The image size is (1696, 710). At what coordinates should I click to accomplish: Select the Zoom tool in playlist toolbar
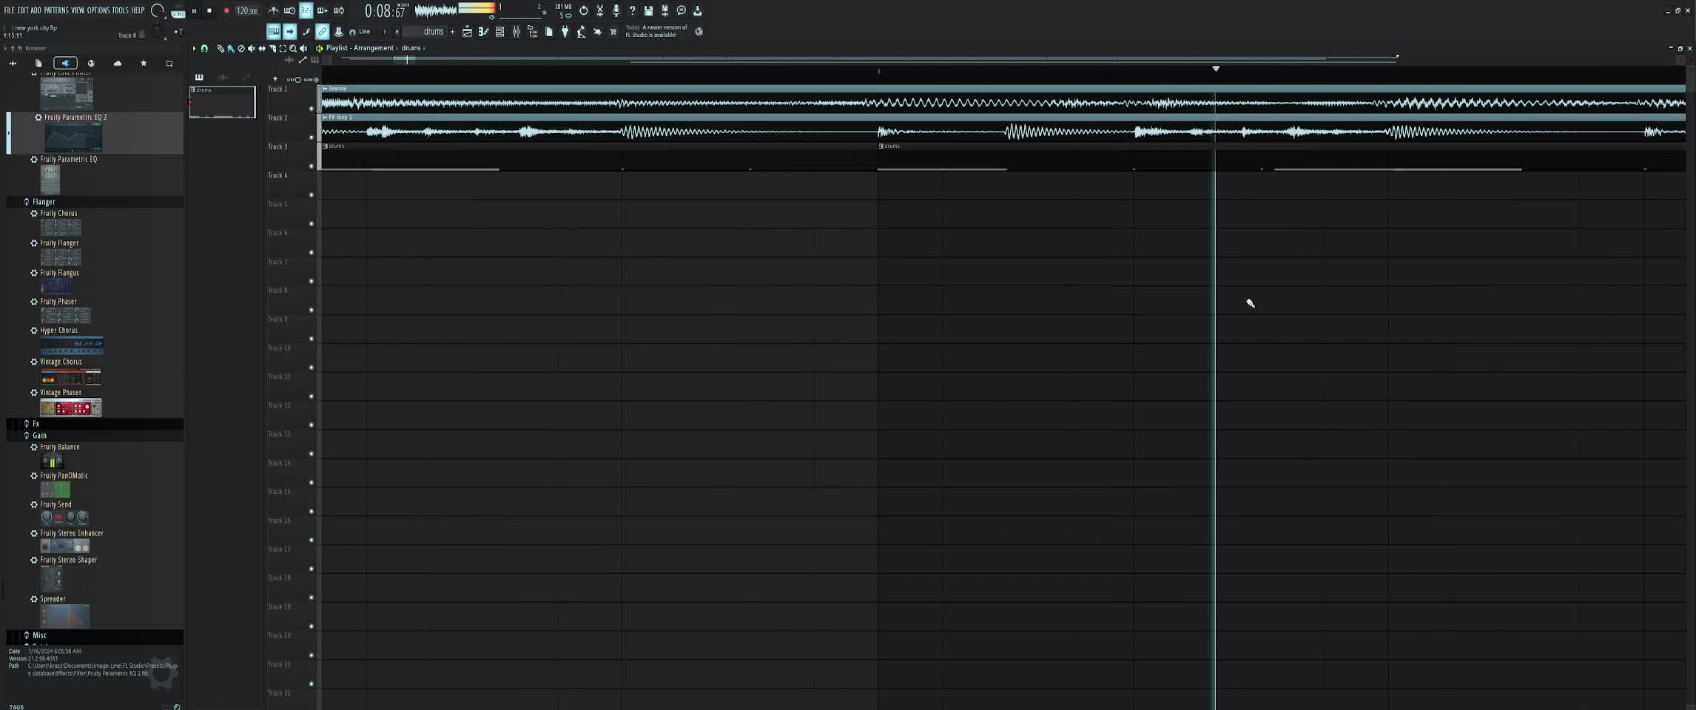tap(293, 49)
